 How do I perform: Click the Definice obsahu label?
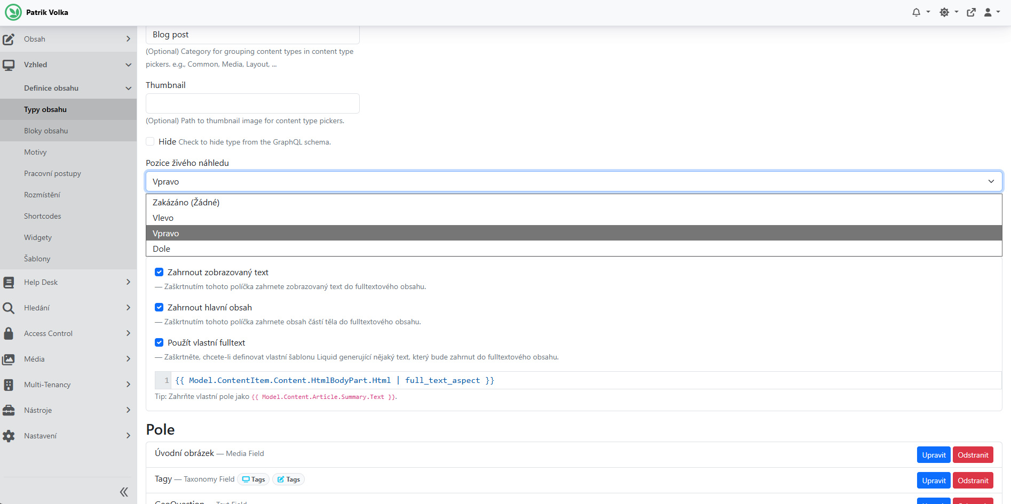pos(51,88)
